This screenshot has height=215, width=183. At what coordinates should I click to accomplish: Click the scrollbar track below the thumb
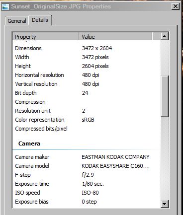165,158
